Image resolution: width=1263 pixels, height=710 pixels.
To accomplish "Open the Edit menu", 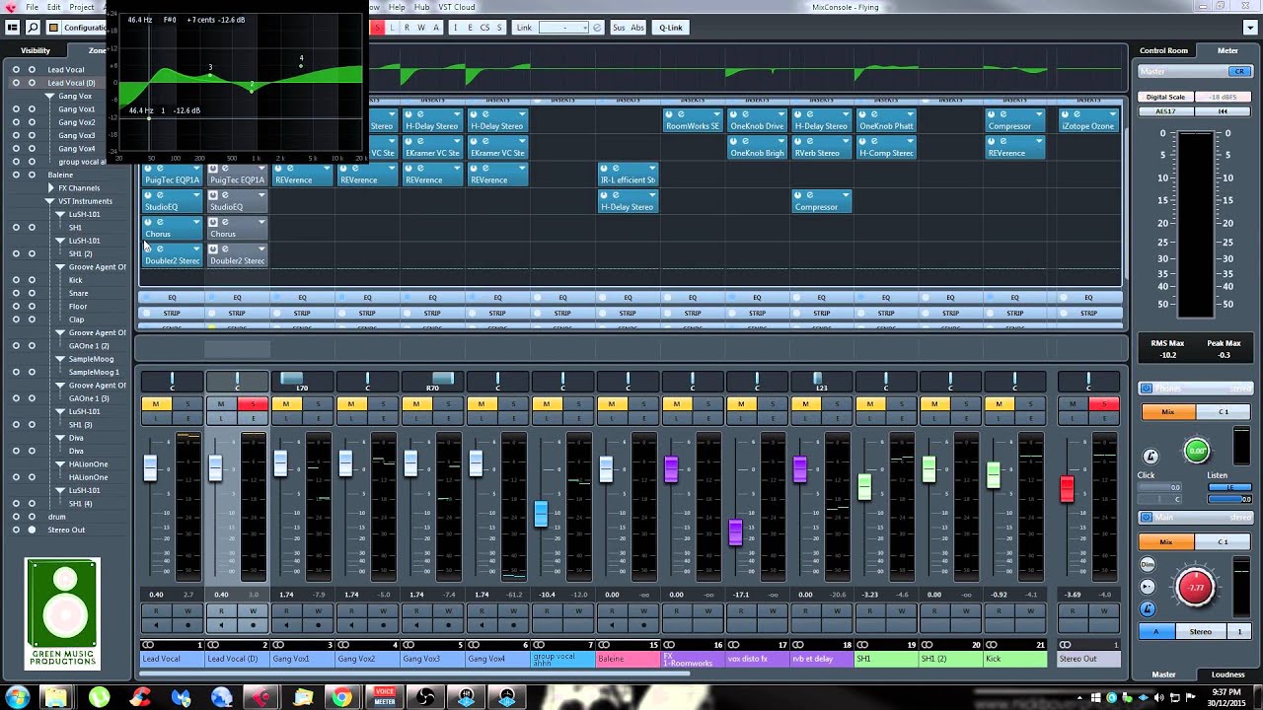I will coord(53,7).
